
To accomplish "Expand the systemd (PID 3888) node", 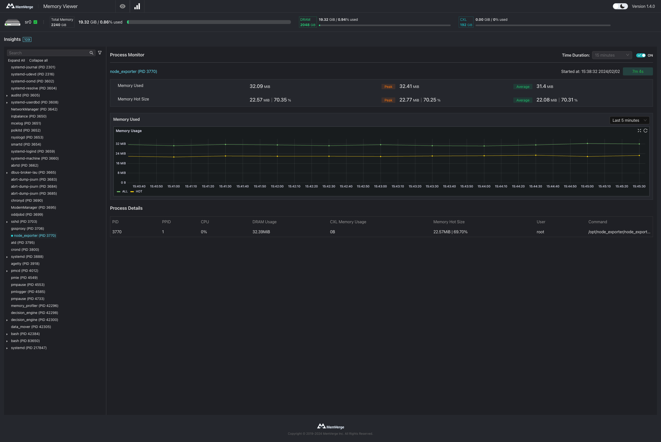I will click(7, 257).
